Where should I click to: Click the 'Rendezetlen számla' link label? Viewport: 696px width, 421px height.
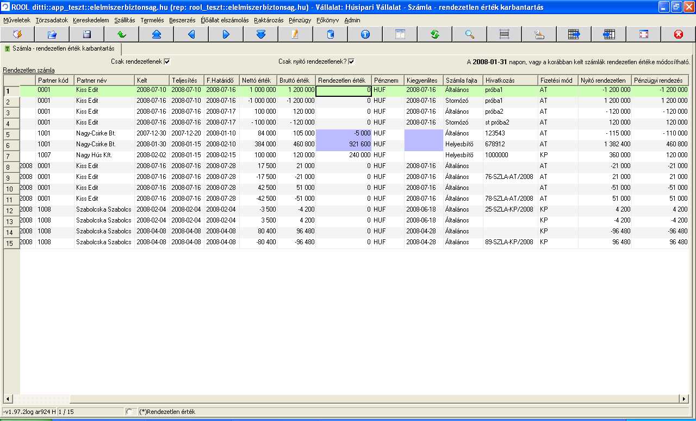[29, 70]
